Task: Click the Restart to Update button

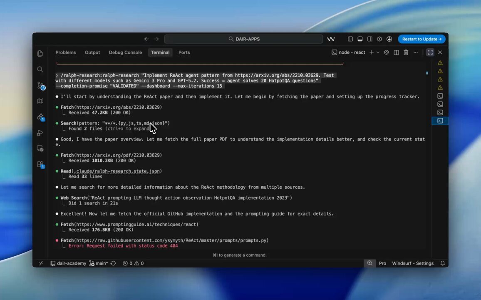Action: coord(422,39)
